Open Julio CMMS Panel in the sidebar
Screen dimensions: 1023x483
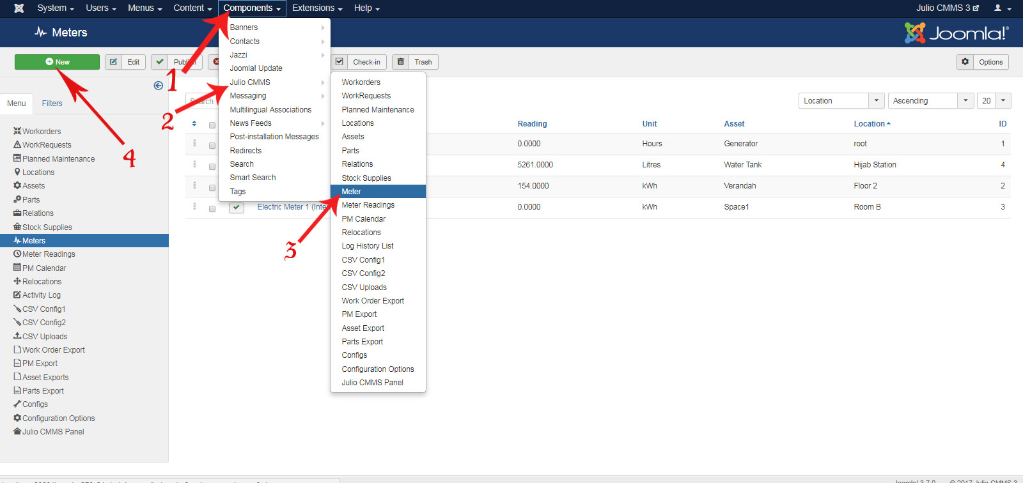coord(49,432)
